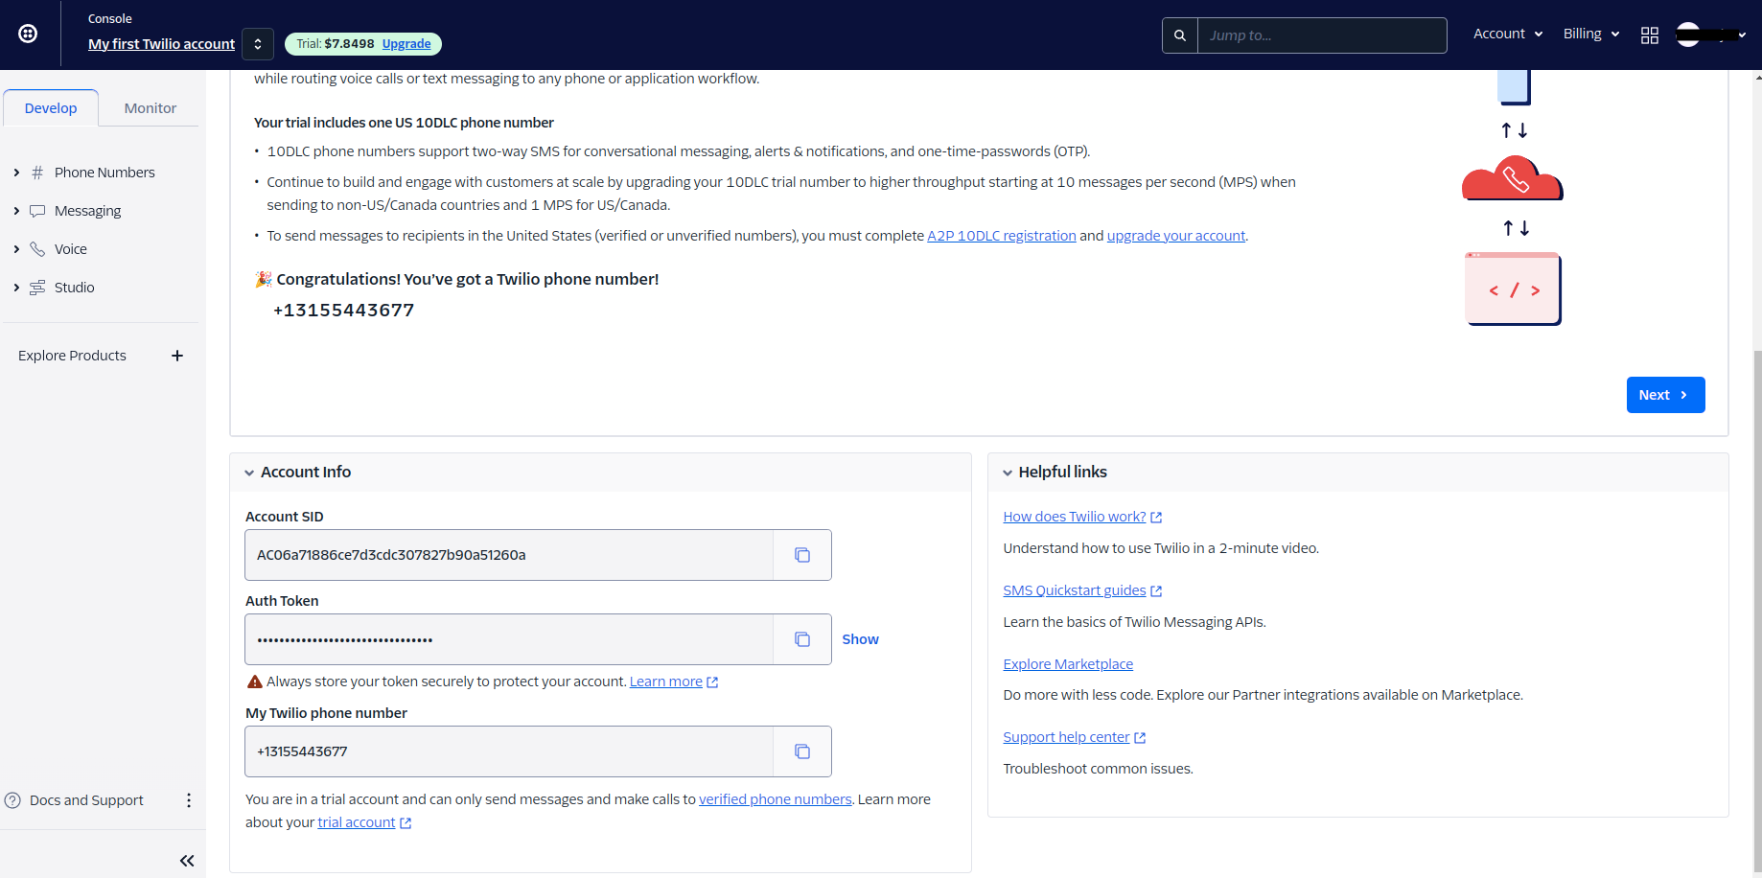The height and width of the screenshot is (878, 1762).
Task: Open Studio sidebar item
Action: click(74, 288)
